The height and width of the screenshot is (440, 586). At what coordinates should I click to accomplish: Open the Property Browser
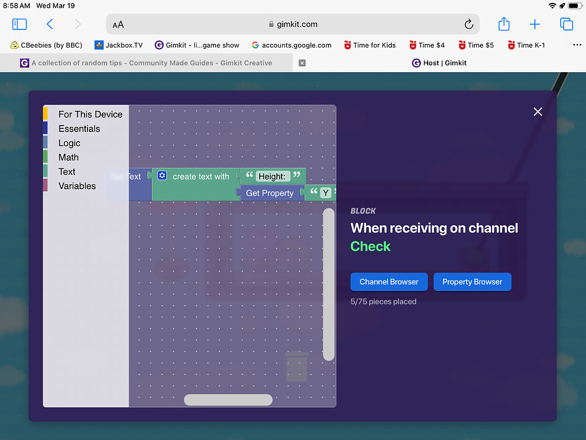(472, 282)
